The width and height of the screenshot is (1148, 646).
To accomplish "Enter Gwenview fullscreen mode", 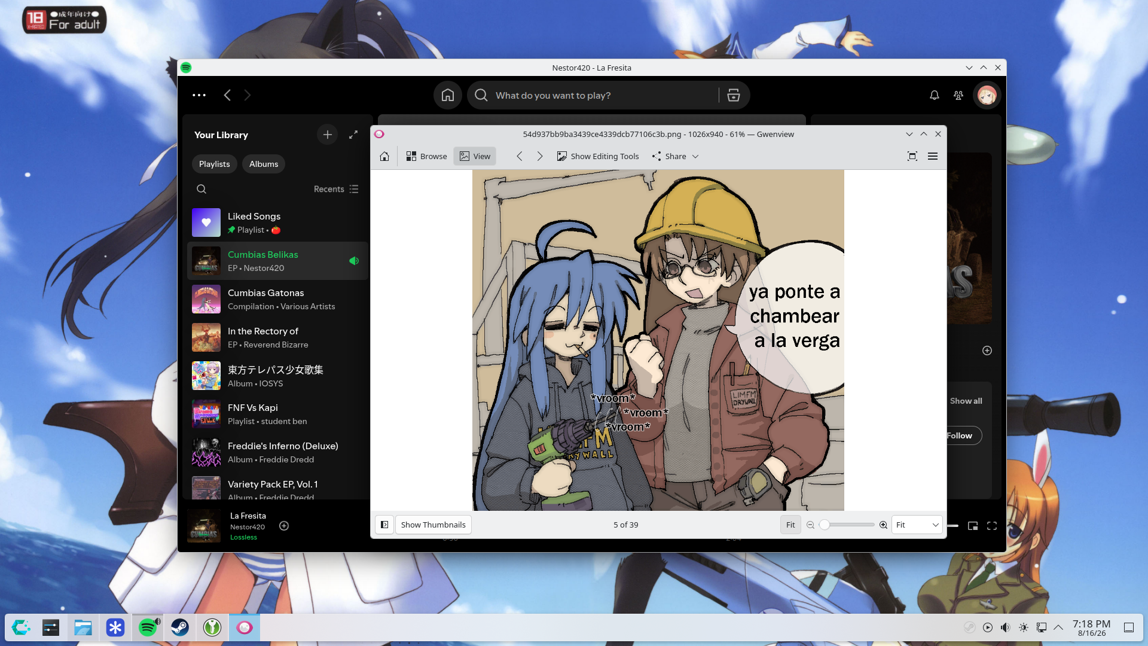I will pyautogui.click(x=912, y=157).
